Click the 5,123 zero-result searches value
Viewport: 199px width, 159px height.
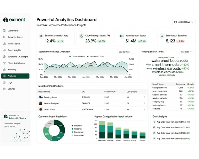coord(170,41)
